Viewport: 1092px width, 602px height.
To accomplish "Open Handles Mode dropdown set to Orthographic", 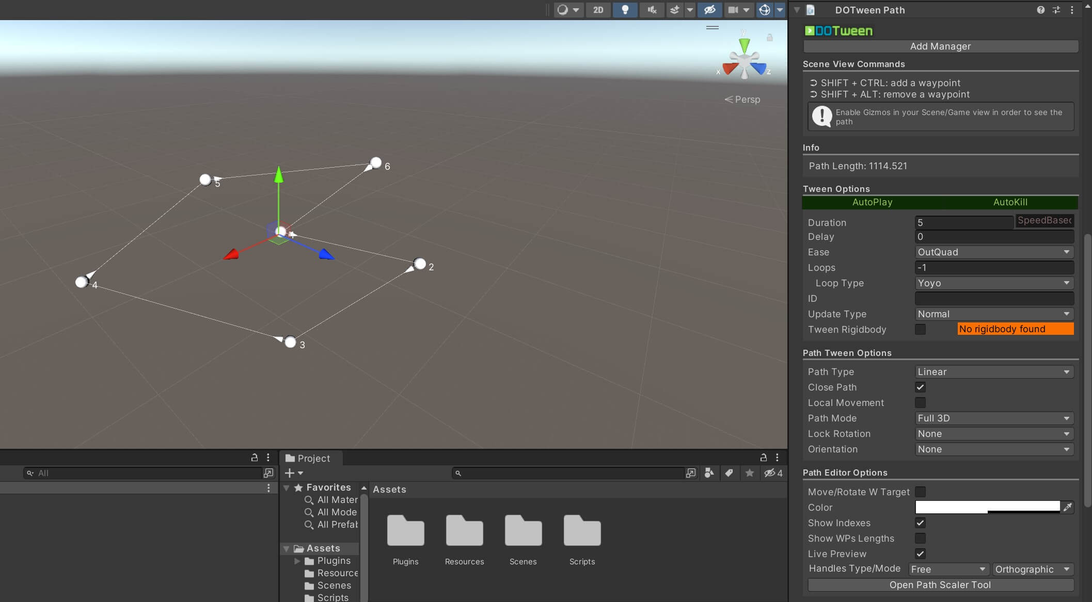I will [1033, 569].
